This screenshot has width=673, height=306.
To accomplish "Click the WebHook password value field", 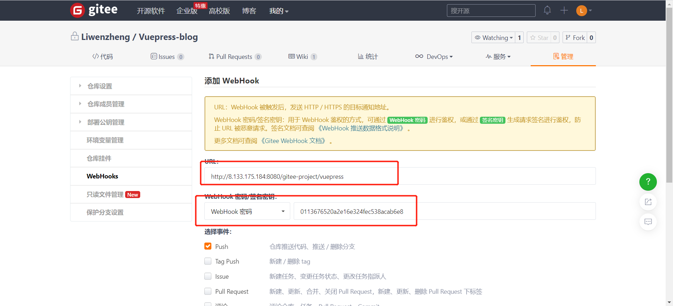I will click(444, 211).
